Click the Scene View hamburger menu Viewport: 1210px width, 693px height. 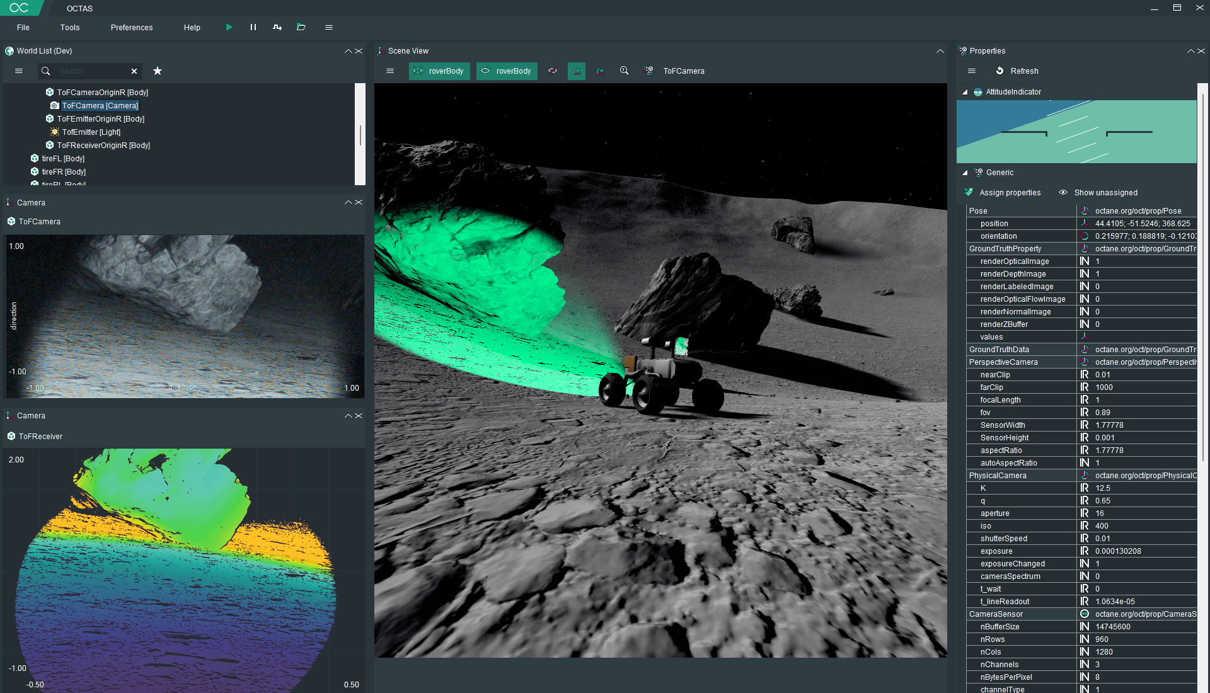390,71
